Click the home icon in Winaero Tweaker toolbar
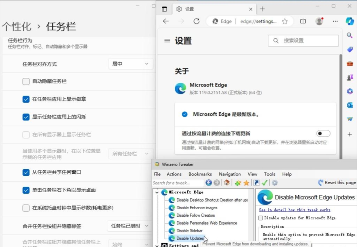 (x=226, y=182)
